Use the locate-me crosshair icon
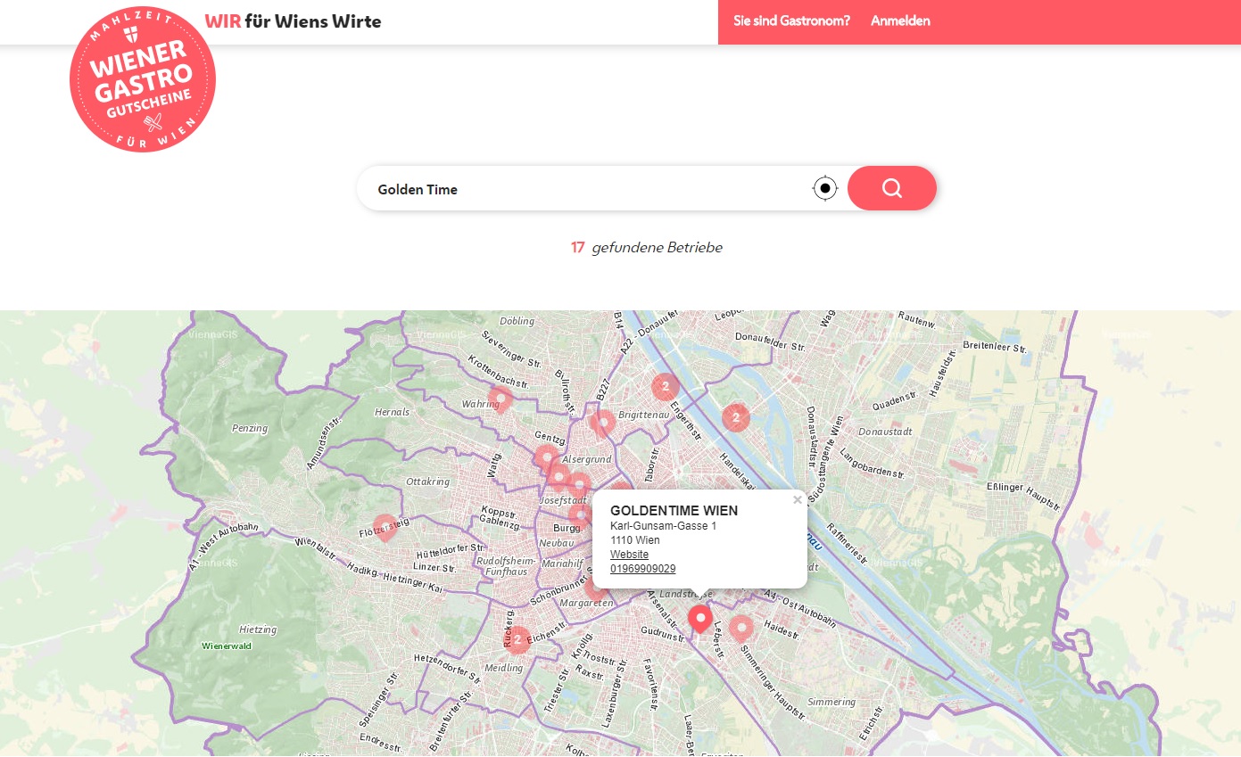1241x757 pixels. click(825, 189)
